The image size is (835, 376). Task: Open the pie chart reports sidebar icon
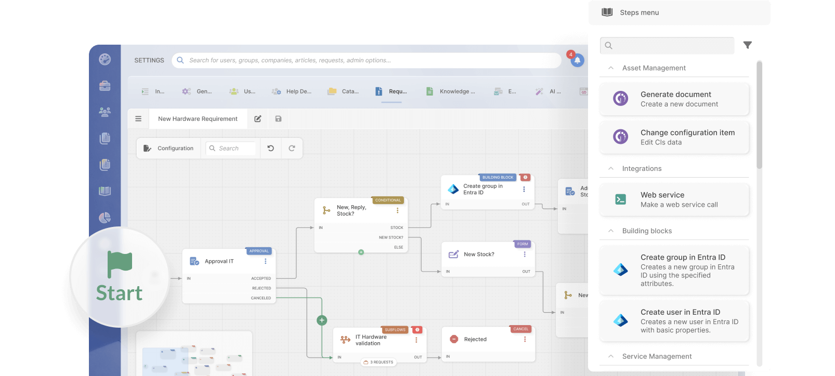tap(105, 218)
